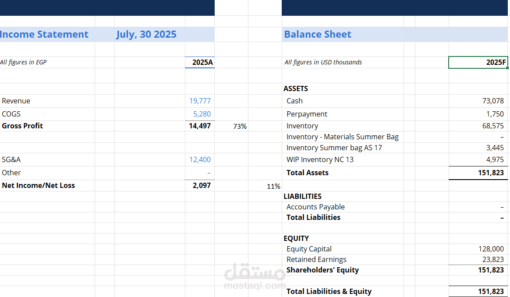Screen dimensions: 510x297
Task: Click the Retained Earnings value 23,823
Action: (478, 259)
